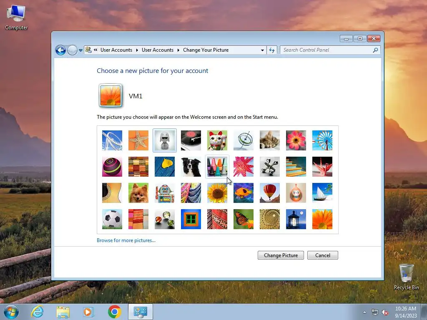Select the colorful stairs picture
This screenshot has width=427, height=320.
click(x=296, y=167)
